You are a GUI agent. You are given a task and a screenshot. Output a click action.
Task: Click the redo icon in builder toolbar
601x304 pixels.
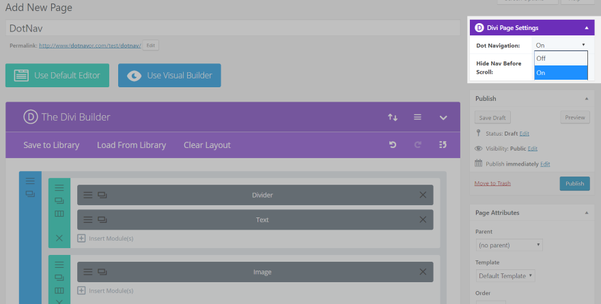pos(418,145)
